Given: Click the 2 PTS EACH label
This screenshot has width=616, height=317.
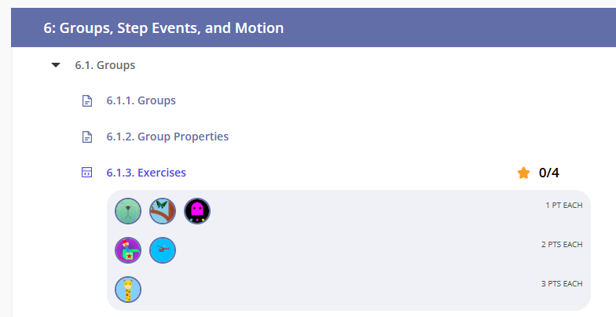Looking at the screenshot, I should [x=562, y=245].
